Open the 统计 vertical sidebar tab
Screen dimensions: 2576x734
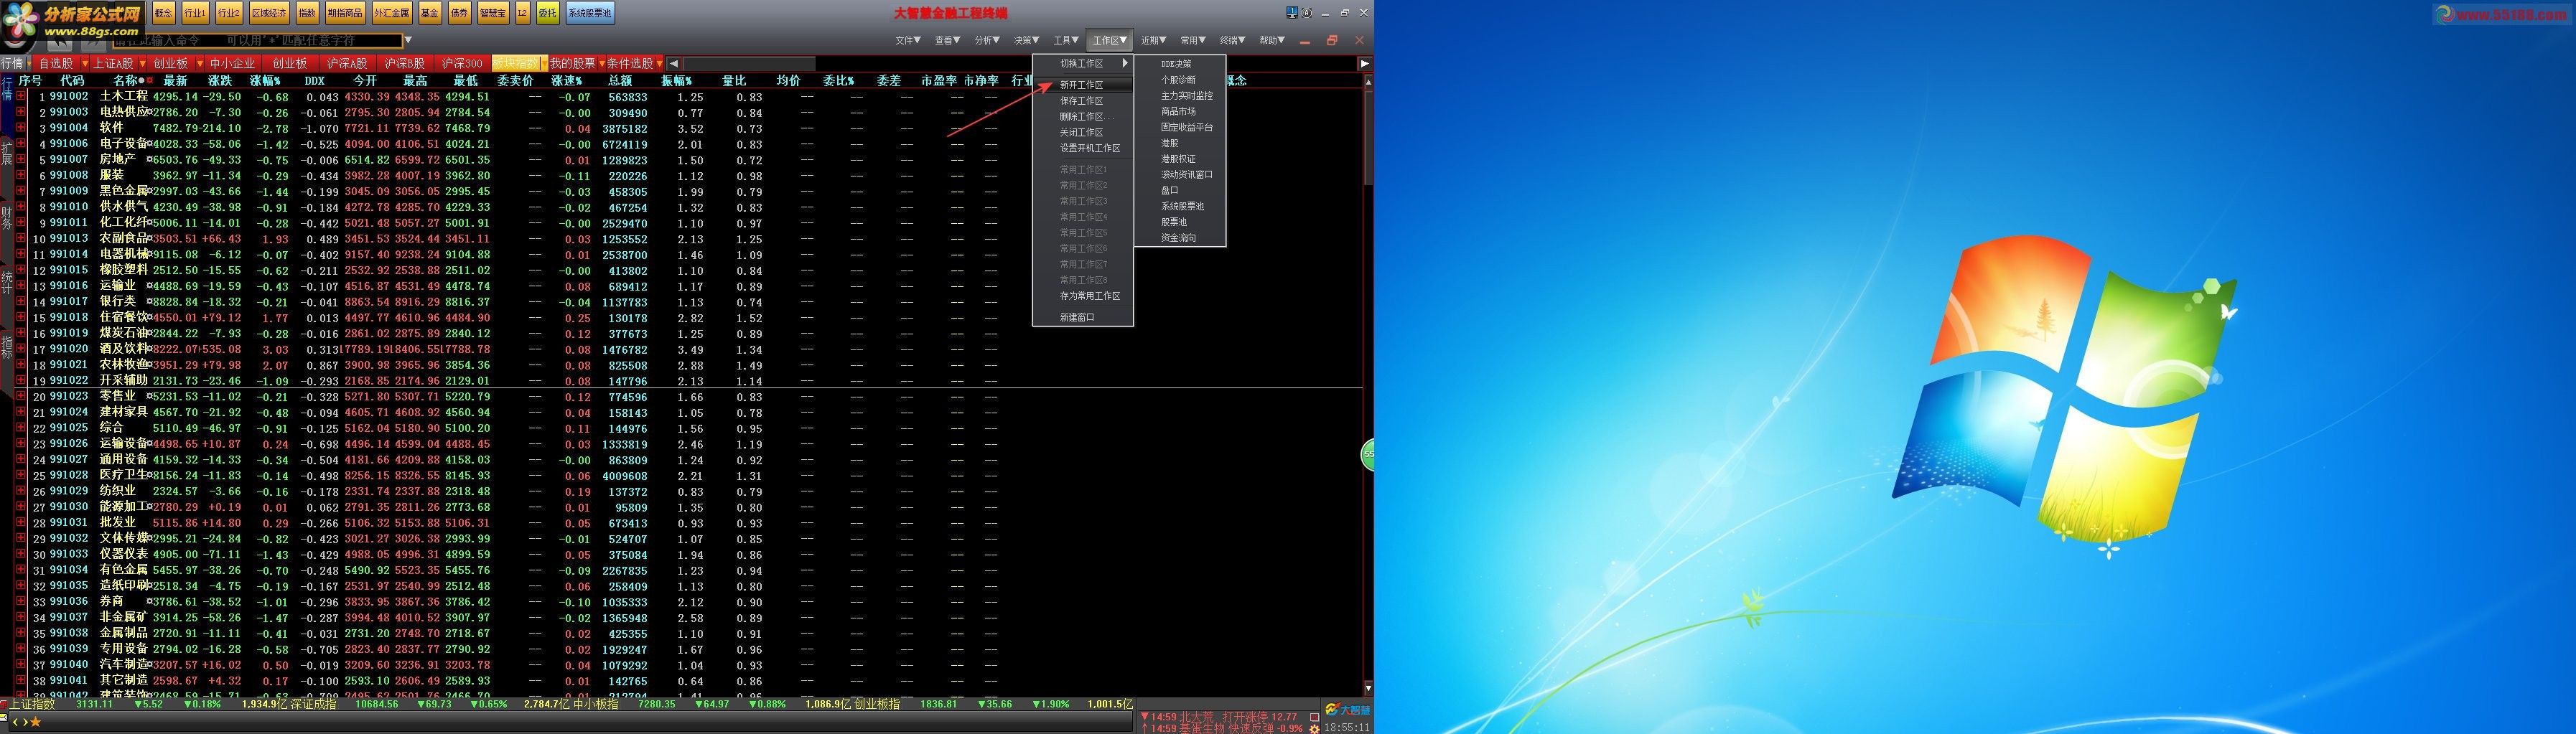[x=7, y=282]
